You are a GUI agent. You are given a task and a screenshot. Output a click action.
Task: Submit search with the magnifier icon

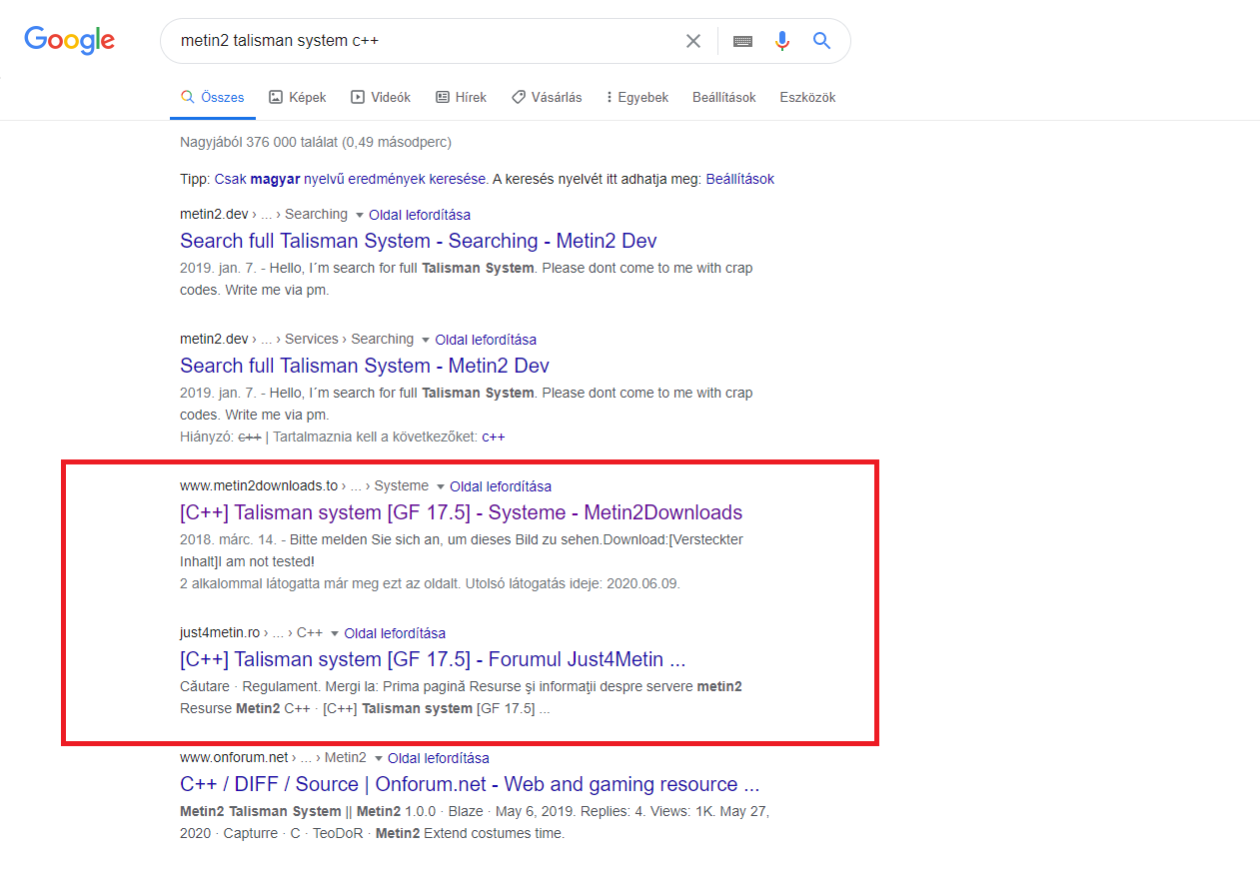pyautogui.click(x=821, y=41)
